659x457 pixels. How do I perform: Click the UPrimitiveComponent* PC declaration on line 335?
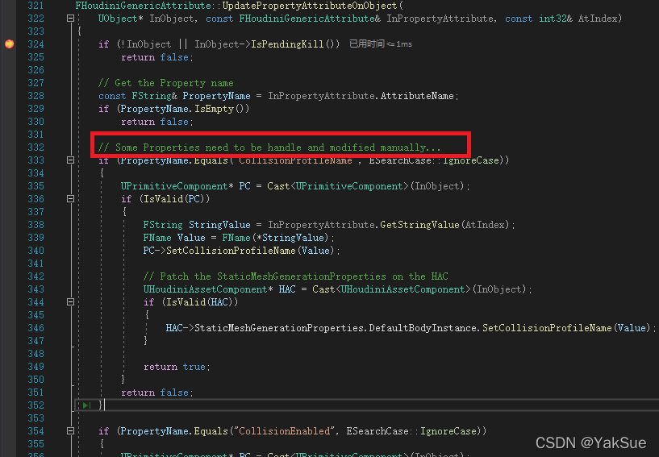coord(186,186)
